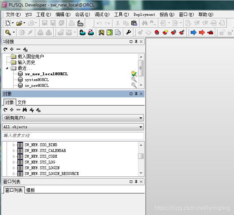Open the 工程(P) menu
The height and width of the screenshot is (215, 234).
tap(44, 14)
